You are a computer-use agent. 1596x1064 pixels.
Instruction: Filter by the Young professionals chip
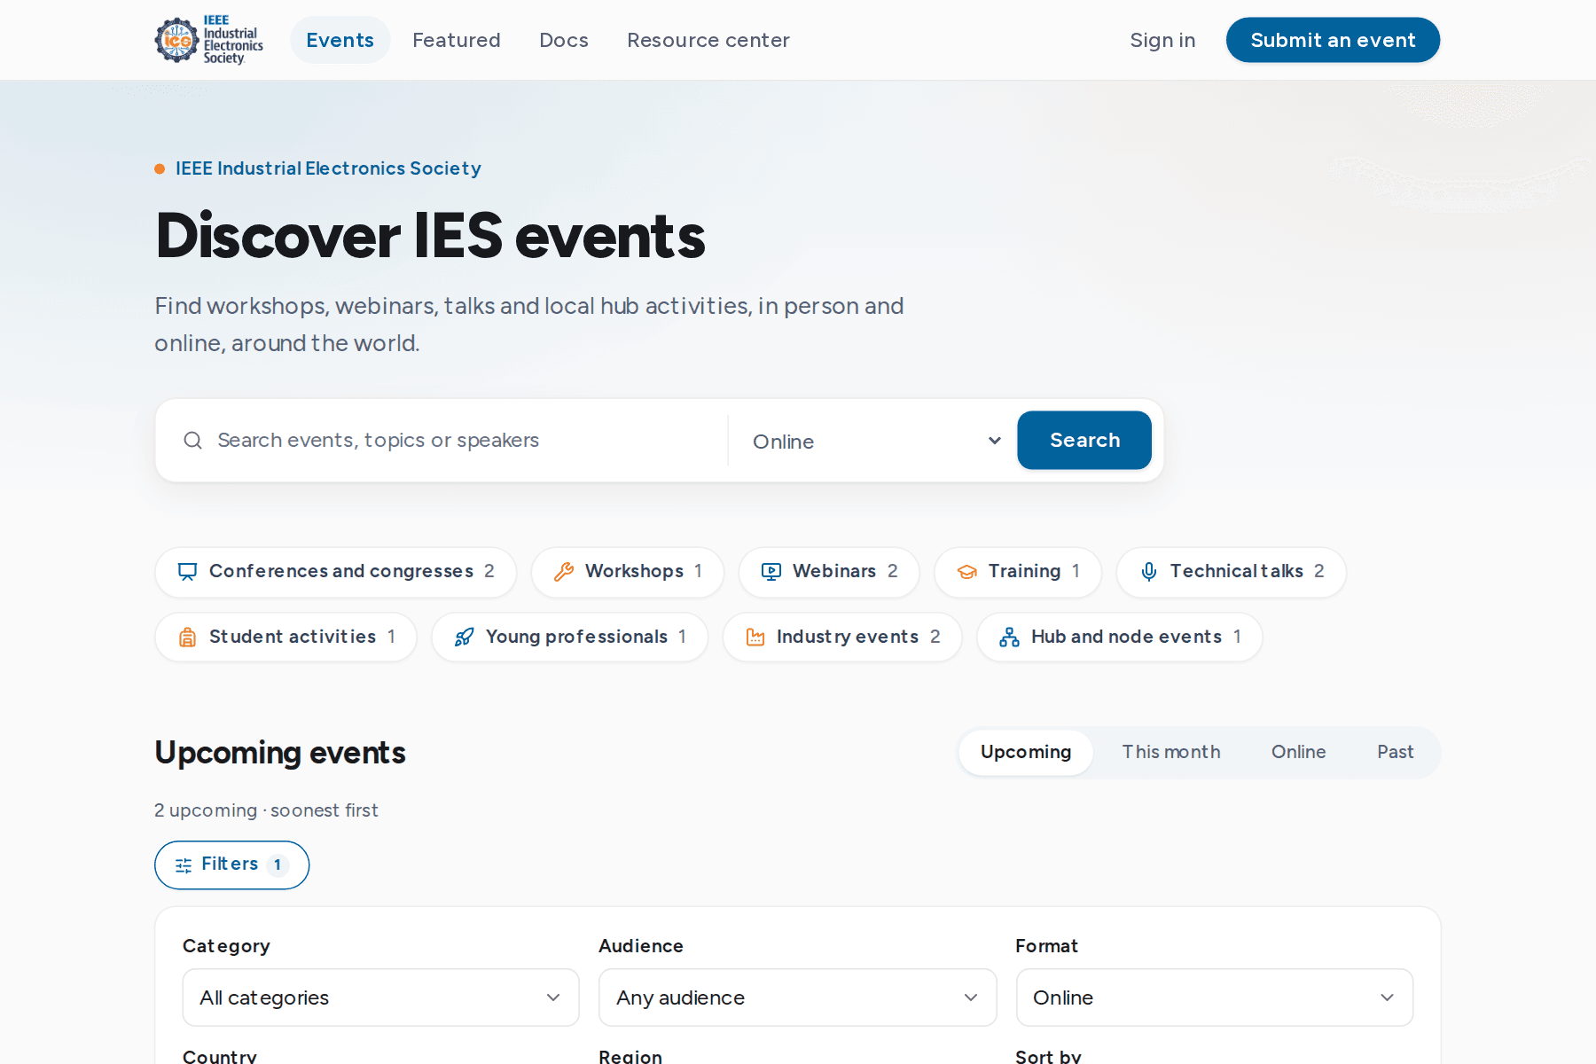pos(569,638)
